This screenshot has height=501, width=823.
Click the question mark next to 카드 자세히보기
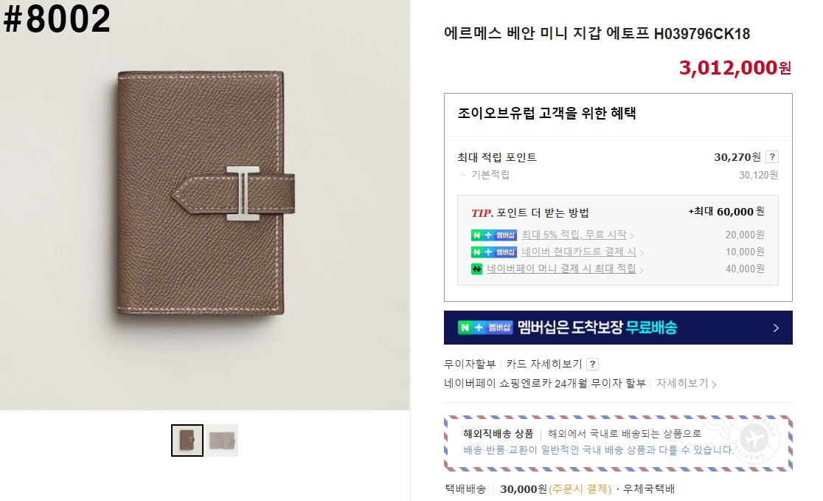coord(593,364)
